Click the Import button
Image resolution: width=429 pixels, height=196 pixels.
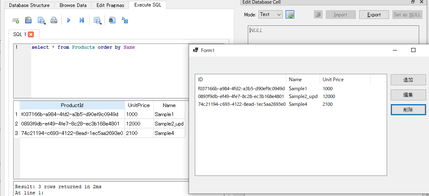point(341,15)
